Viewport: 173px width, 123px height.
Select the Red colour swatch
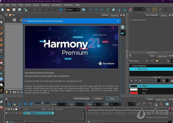(133, 93)
